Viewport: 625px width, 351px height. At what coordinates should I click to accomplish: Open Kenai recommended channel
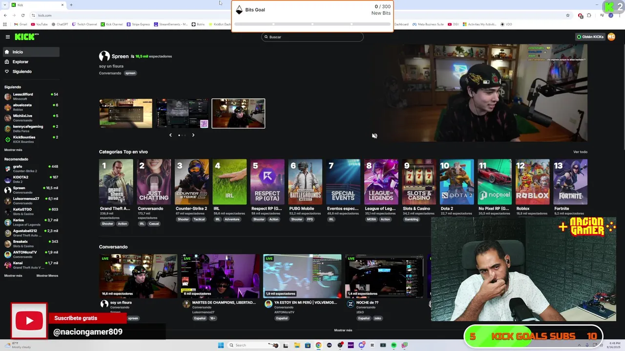tap(30, 265)
